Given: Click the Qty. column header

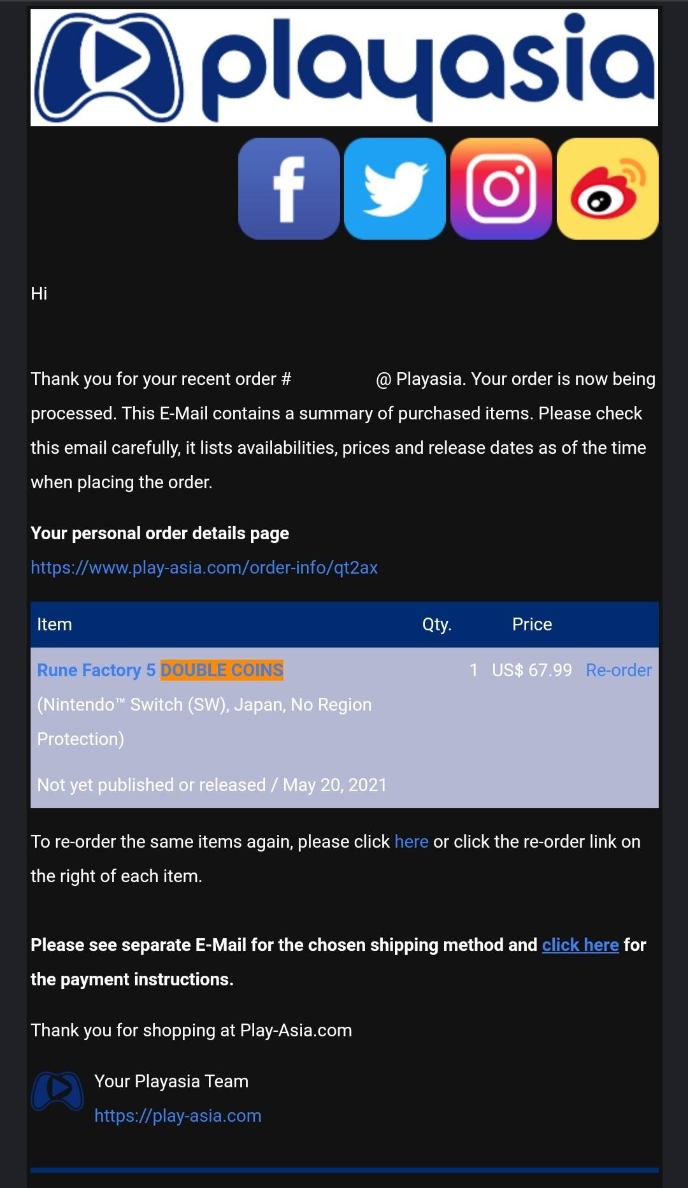Looking at the screenshot, I should pos(437,624).
